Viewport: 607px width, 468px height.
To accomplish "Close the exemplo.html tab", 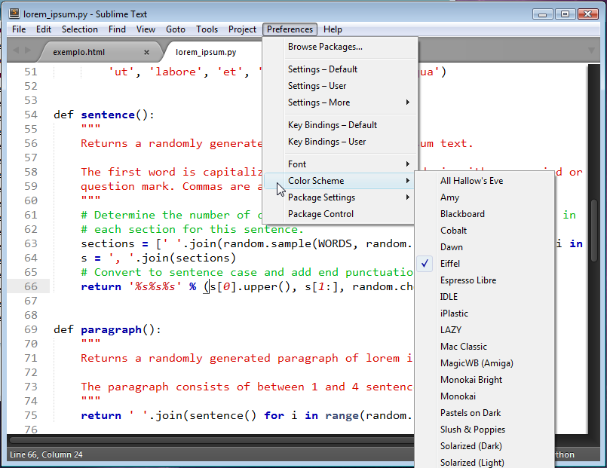I will point(146,52).
